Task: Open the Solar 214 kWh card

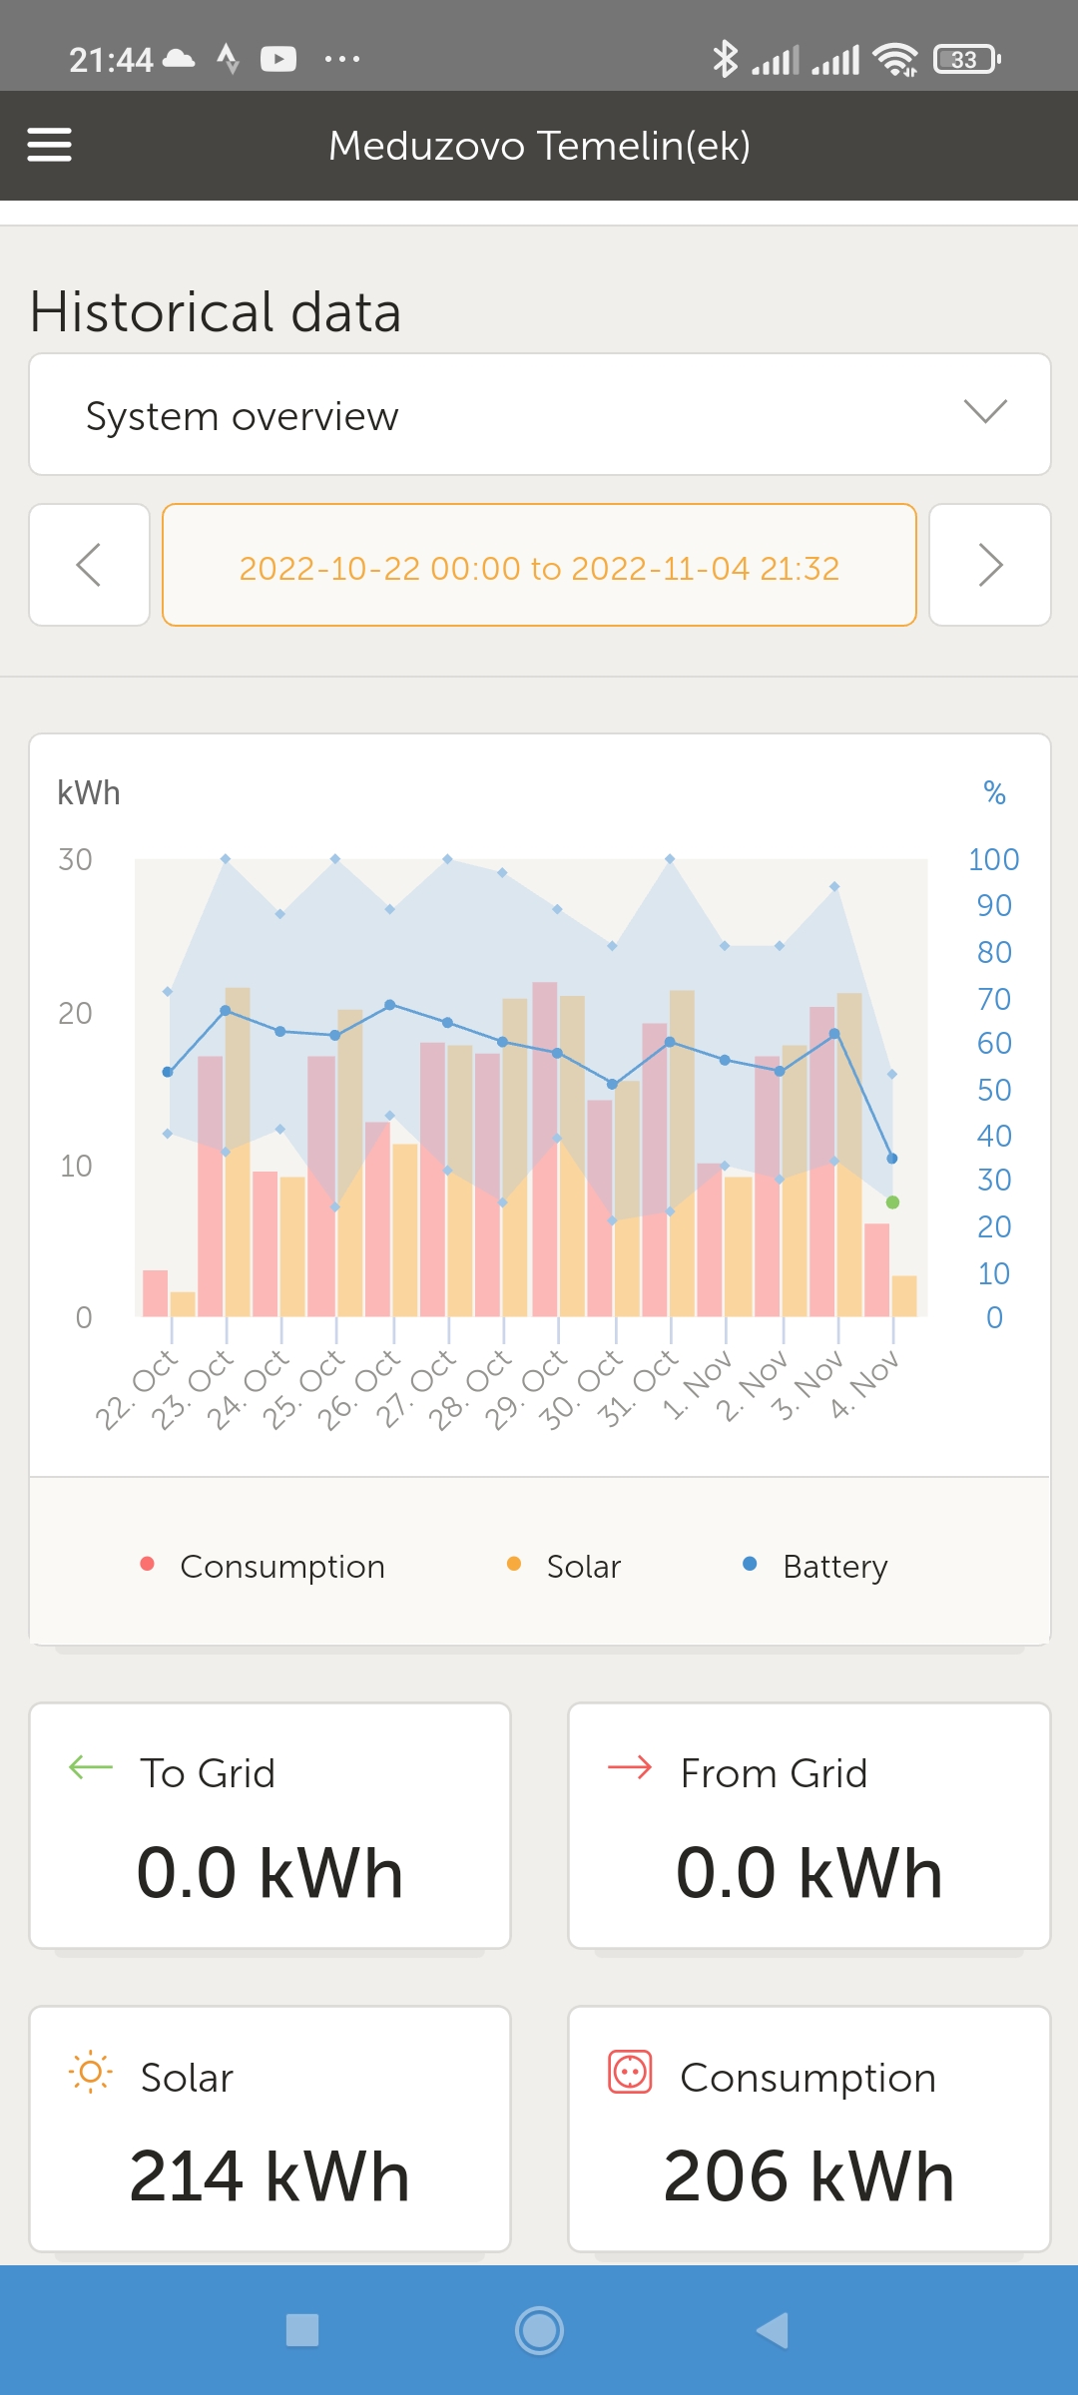Action: (269, 2129)
